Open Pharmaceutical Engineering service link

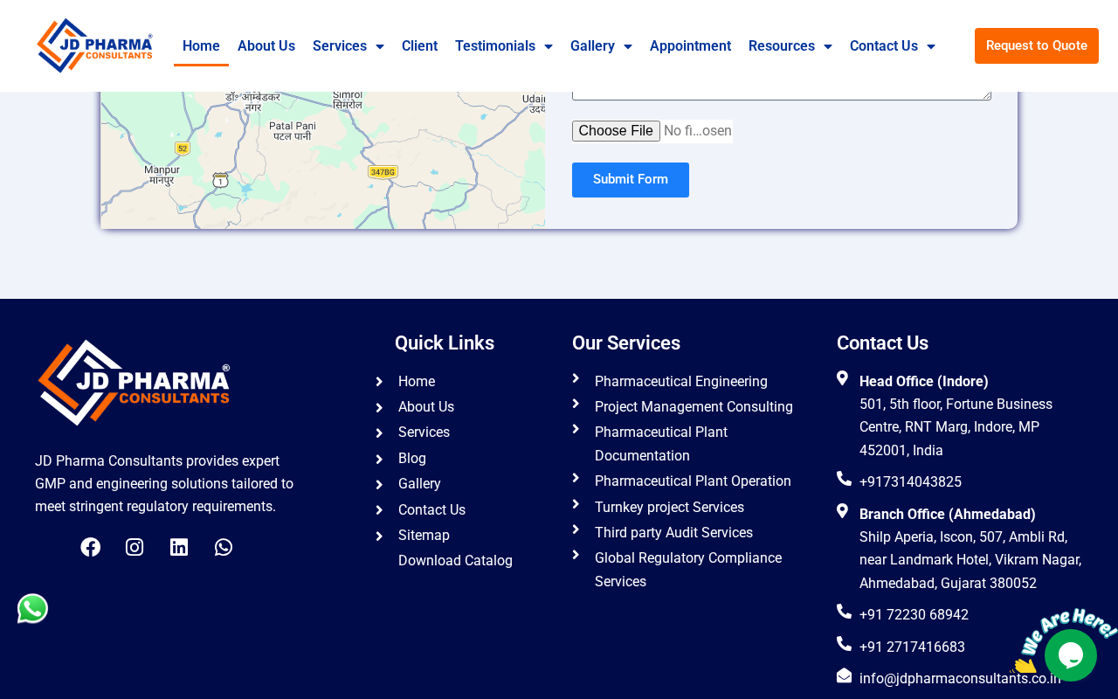680,382
